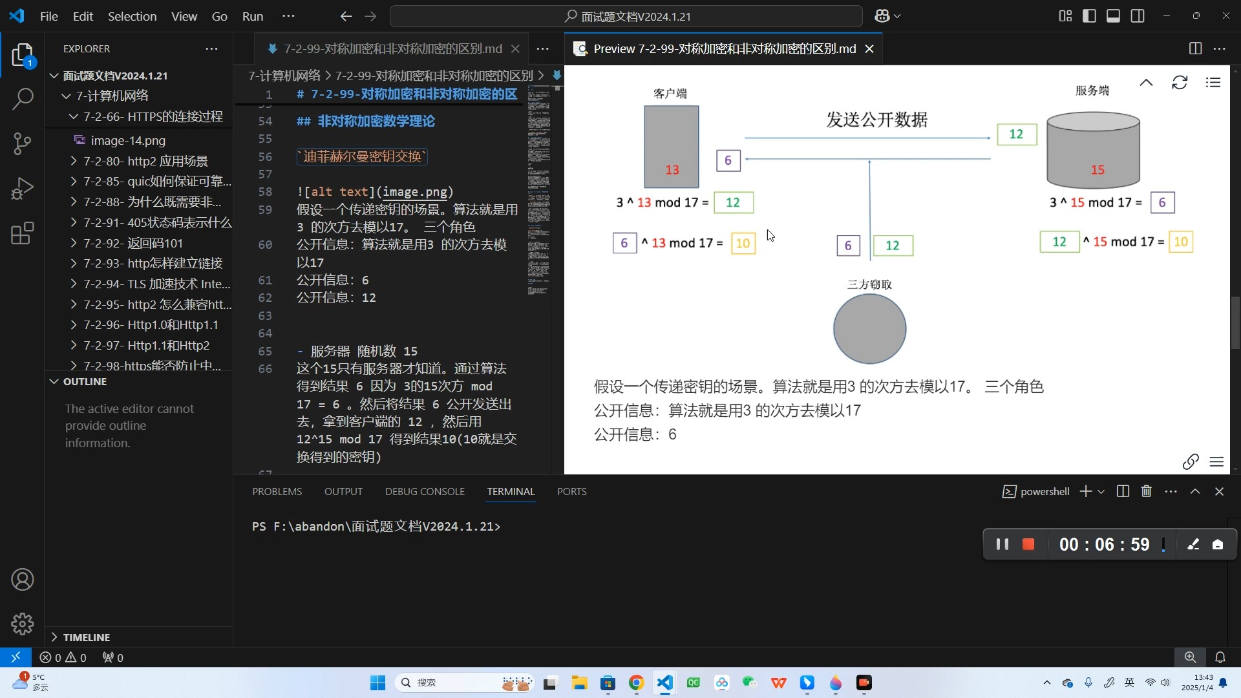Screen dimensions: 1241x698
Task: Click the pause button in recording controls
Action: [x=1003, y=544]
